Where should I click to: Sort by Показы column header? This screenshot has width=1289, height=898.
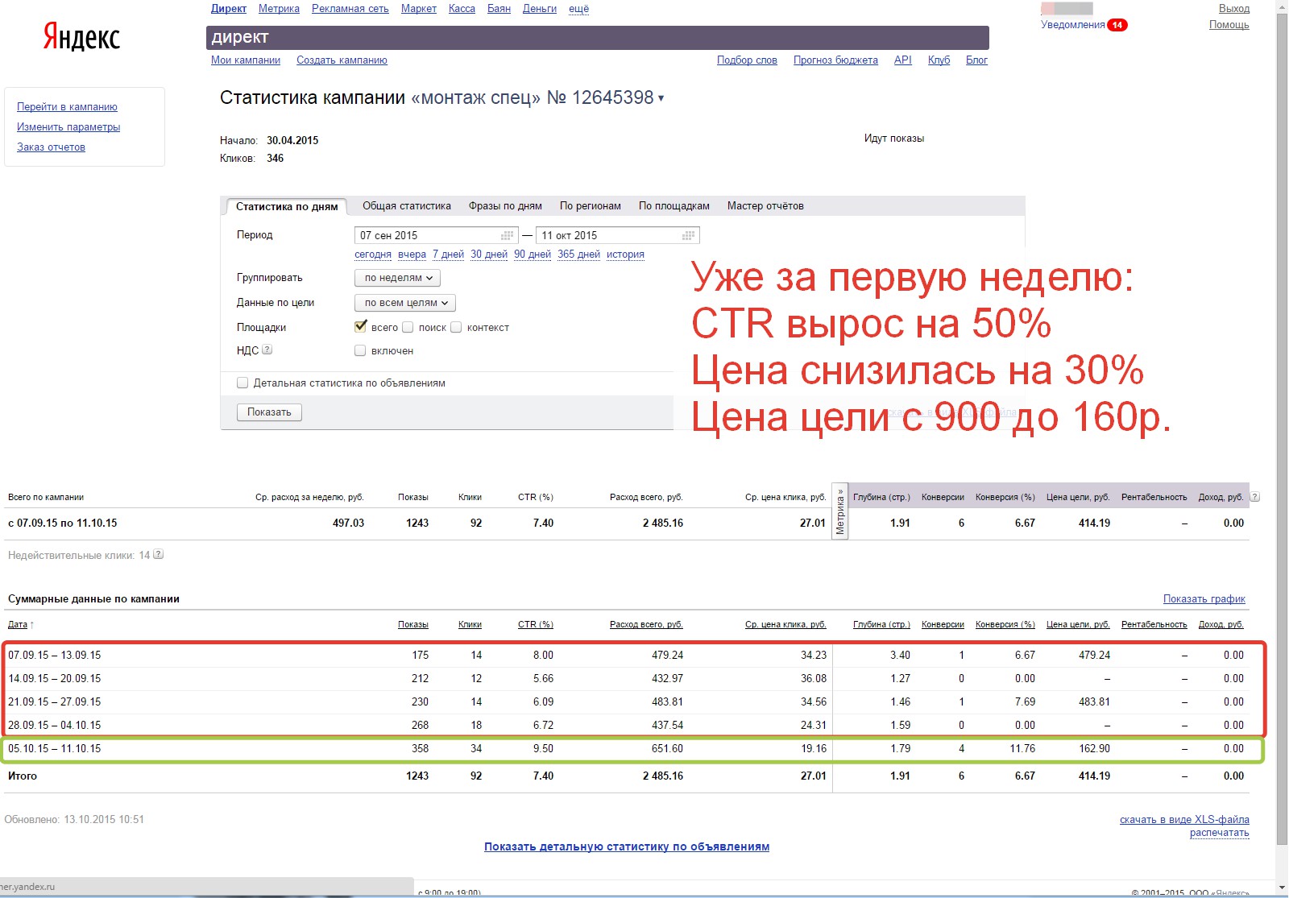[x=413, y=624]
